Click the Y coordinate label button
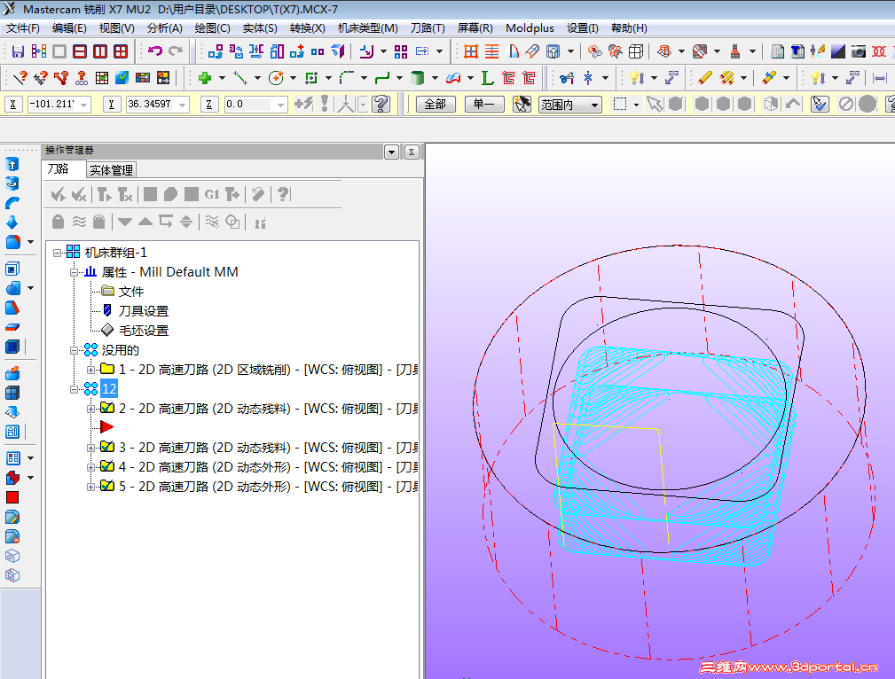The width and height of the screenshot is (895, 679). pyautogui.click(x=111, y=105)
